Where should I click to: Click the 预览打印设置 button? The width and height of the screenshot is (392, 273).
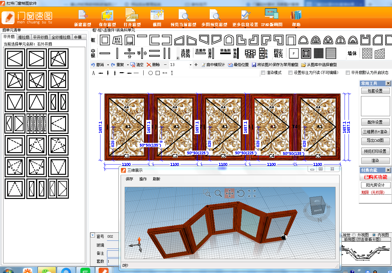click(x=375, y=151)
